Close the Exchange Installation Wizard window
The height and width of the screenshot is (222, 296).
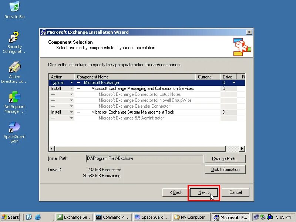tap(249, 32)
